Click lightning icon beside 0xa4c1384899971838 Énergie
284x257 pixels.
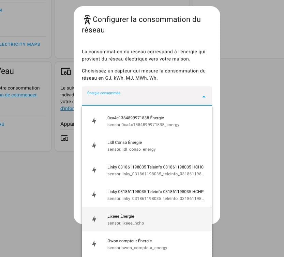click(94, 121)
